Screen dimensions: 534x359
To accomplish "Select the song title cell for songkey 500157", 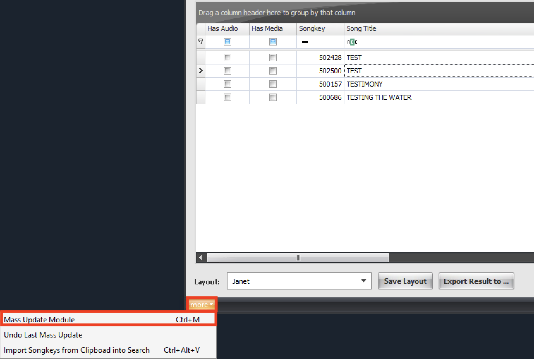I will point(365,84).
